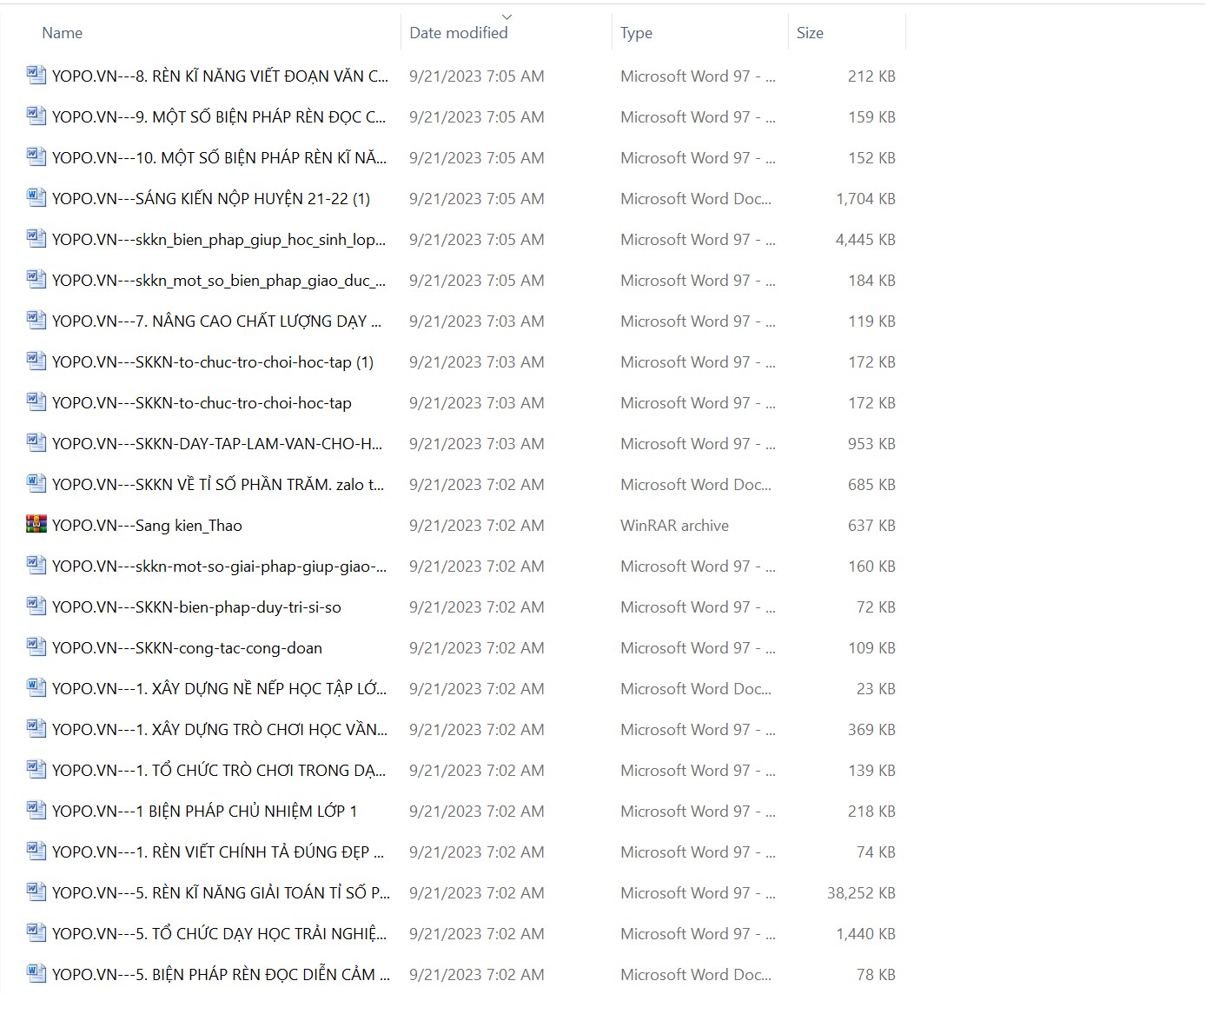Click the '74 KB' size cell
Image resolution: width=1205 pixels, height=1014 pixels.
point(876,852)
